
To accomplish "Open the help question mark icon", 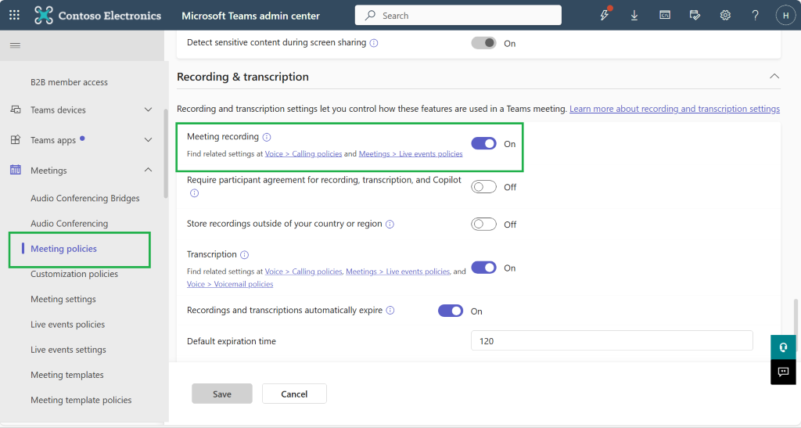I will click(755, 16).
